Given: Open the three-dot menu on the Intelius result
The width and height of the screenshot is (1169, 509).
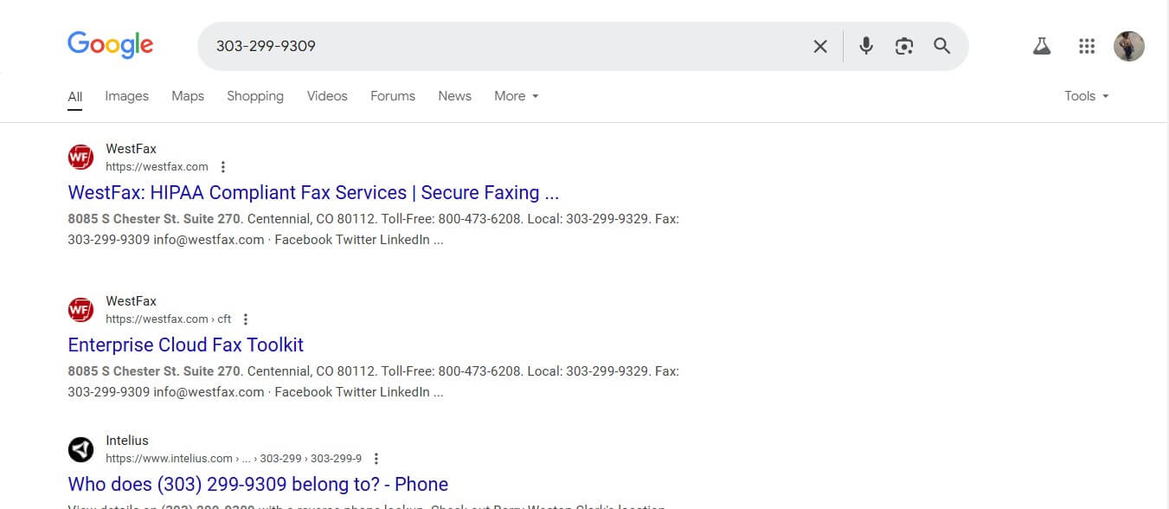Looking at the screenshot, I should (376, 458).
